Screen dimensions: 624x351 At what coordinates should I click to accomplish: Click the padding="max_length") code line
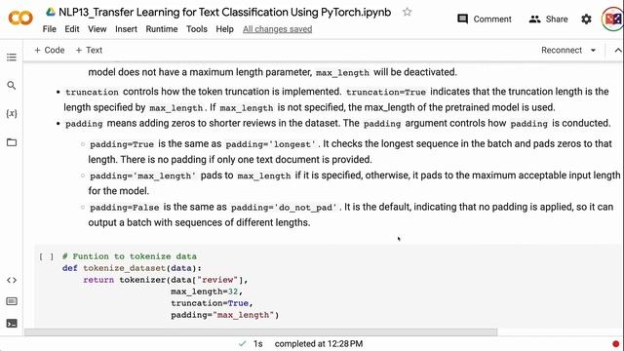[225, 315]
